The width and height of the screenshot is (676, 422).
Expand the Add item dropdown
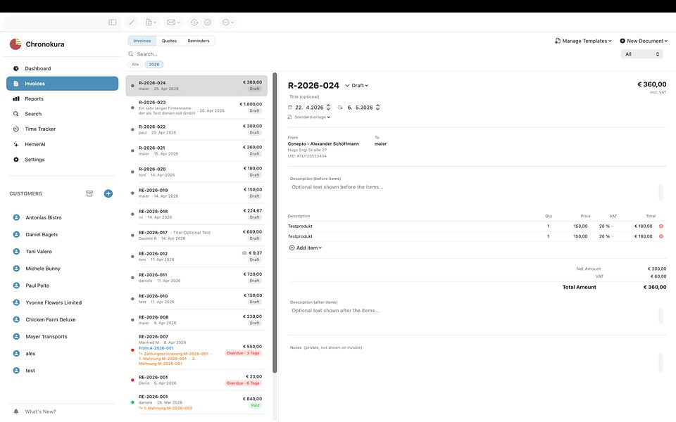(305, 248)
